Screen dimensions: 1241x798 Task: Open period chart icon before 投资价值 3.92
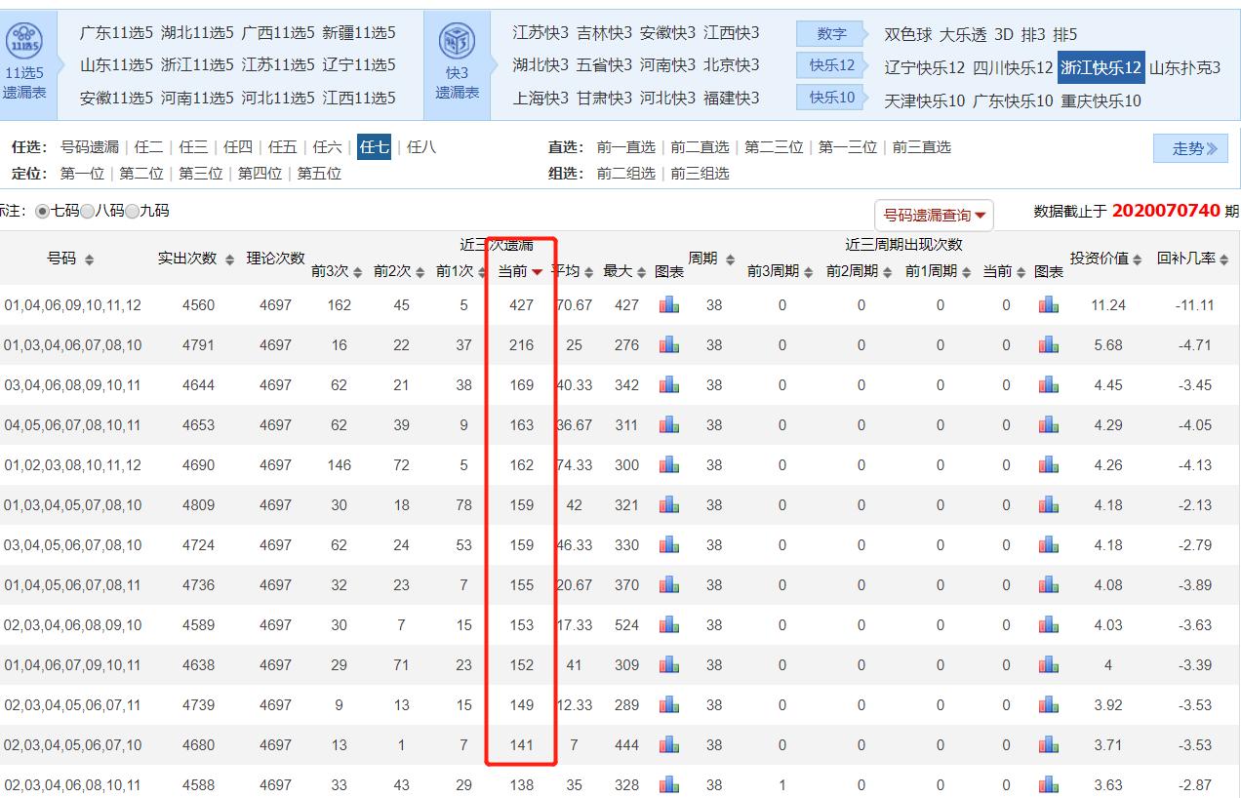point(1049,705)
